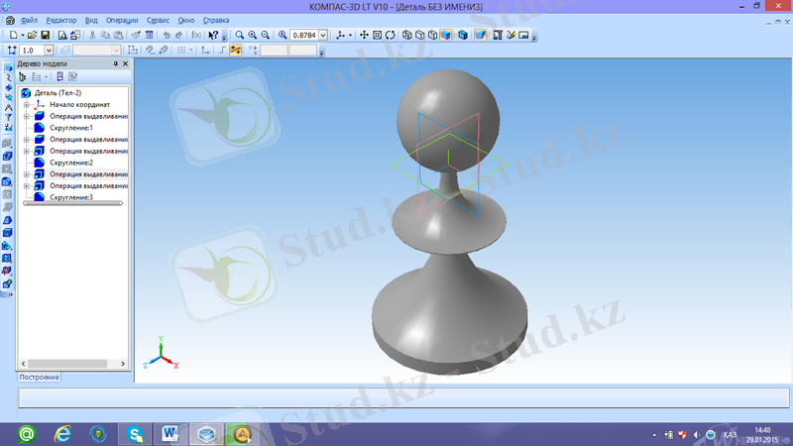
Task: Click the Rotate view icon
Action: [x=390, y=35]
